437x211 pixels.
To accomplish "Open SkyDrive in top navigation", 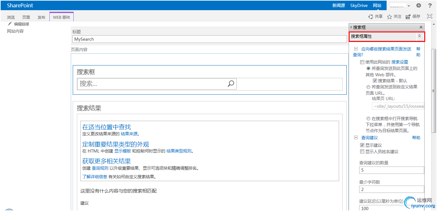I will [x=359, y=5].
